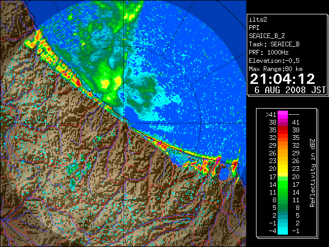Click the cyan -4 dBZ color swatch
Viewport: 329px width, 247px height.
click(282, 231)
